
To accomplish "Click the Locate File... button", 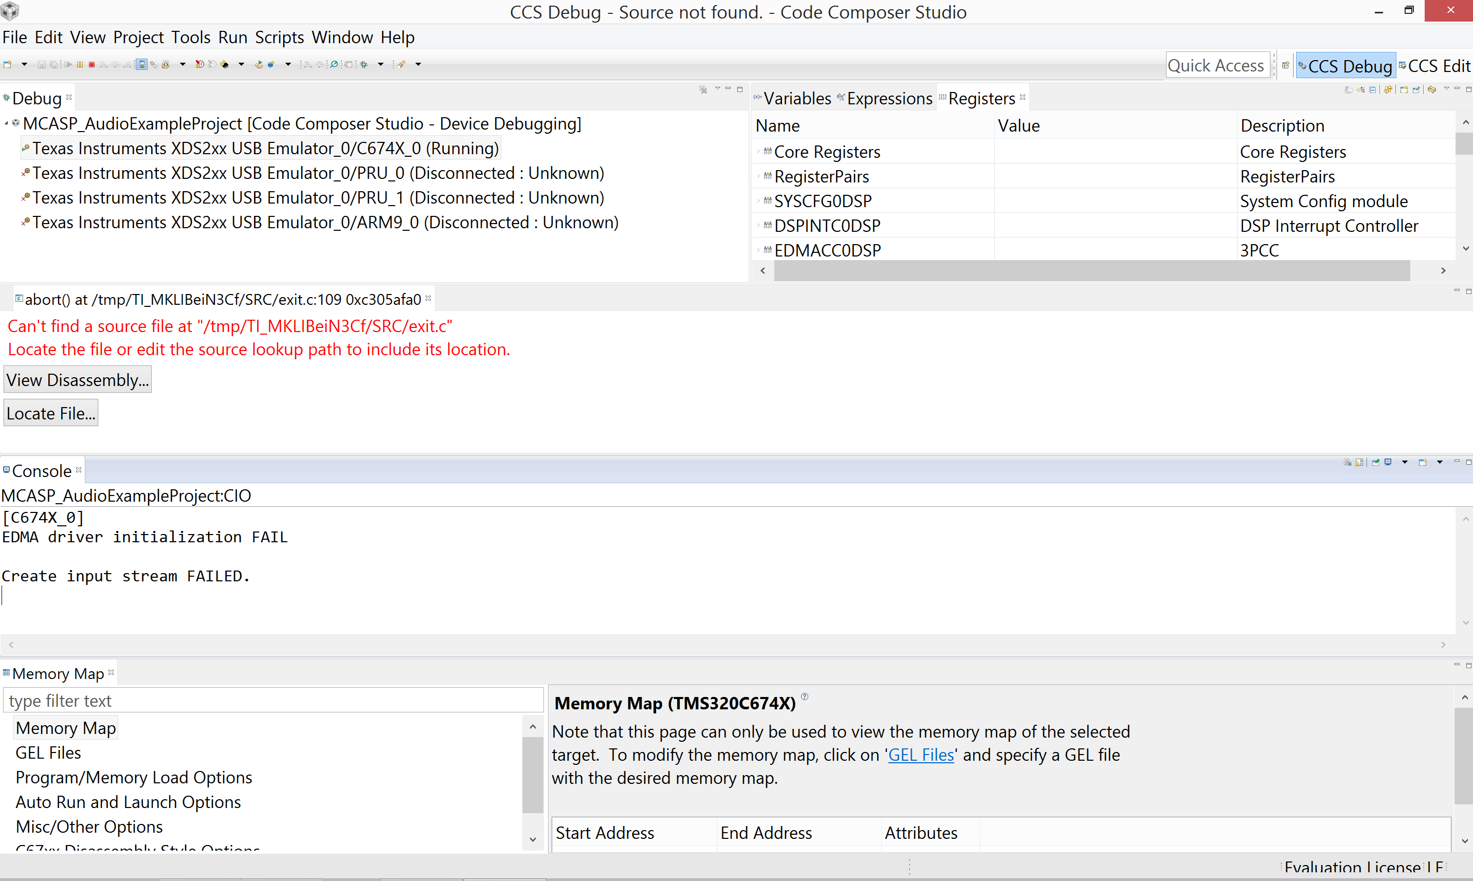I will point(51,413).
